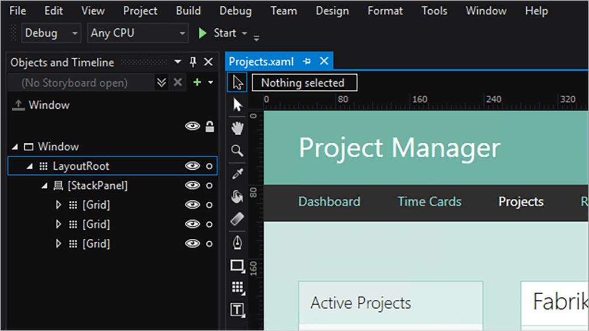Select the Paint Bucket tool
This screenshot has height=331, width=589.
pyautogui.click(x=237, y=197)
